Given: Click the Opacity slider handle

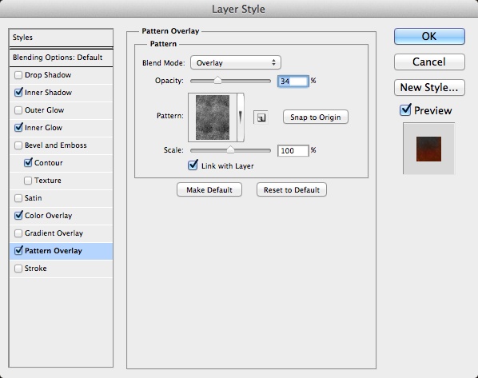Looking at the screenshot, I should tap(217, 80).
